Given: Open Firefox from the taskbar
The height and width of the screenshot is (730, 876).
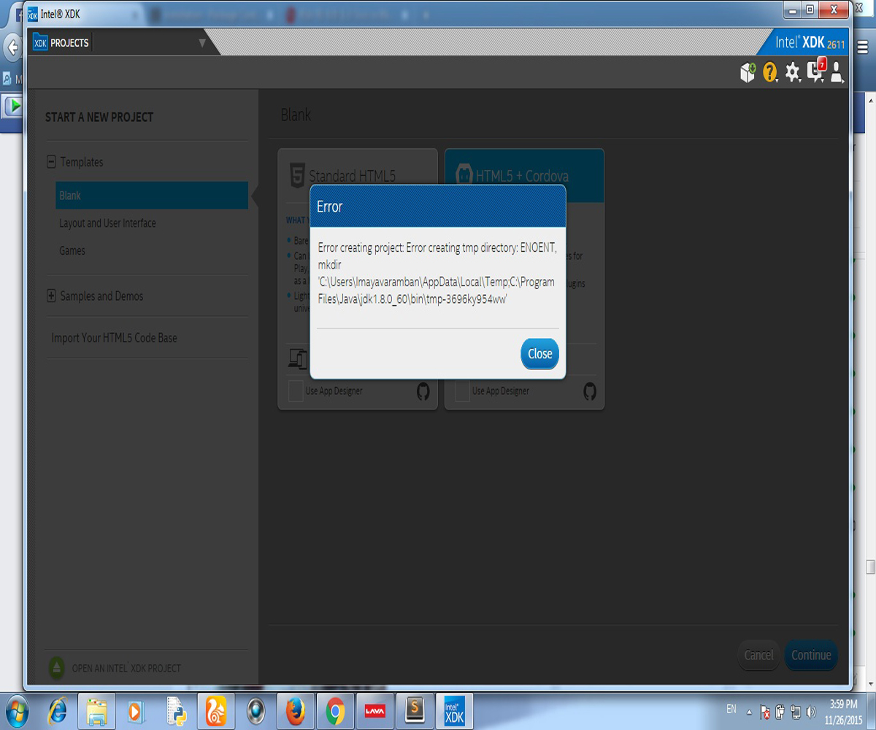Looking at the screenshot, I should click(x=294, y=710).
